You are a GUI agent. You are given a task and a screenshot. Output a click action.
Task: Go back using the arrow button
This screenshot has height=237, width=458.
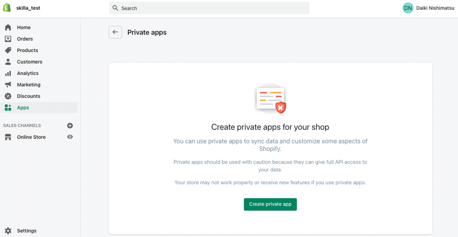(115, 32)
